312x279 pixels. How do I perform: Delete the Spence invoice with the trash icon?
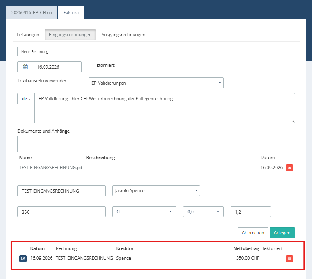(x=289, y=259)
